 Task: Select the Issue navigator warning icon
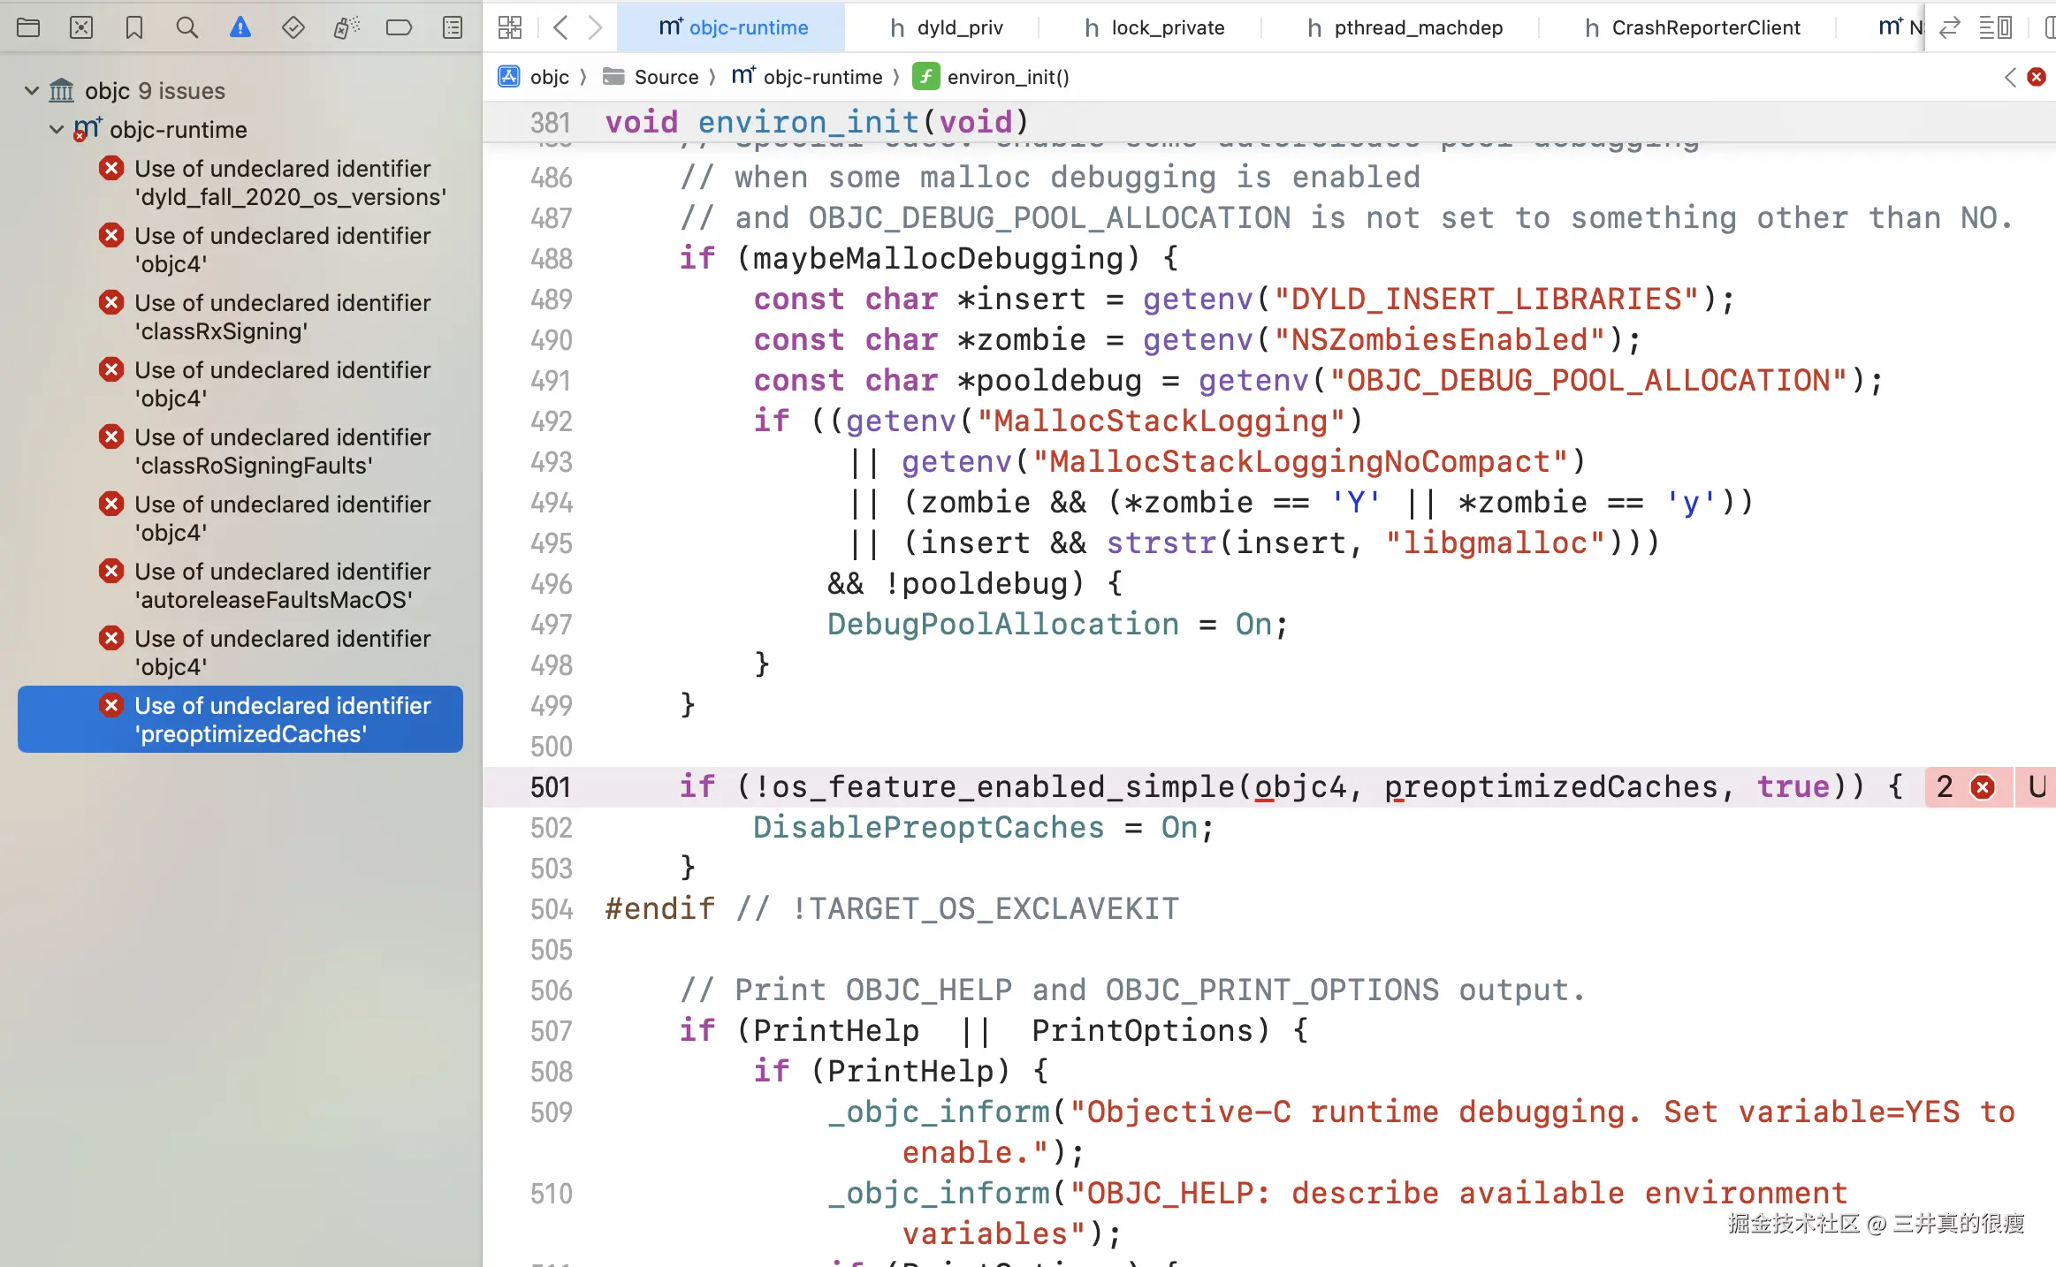coord(240,27)
